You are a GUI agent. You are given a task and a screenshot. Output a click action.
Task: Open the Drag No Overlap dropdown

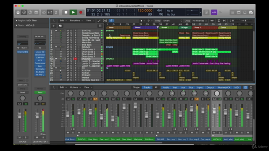pyautogui.click(x=200, y=21)
